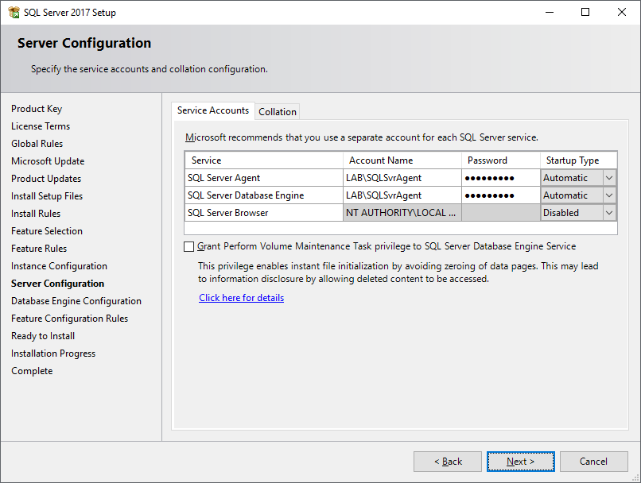
Task: Edit the Database Engine account name cell
Action: click(x=402, y=195)
